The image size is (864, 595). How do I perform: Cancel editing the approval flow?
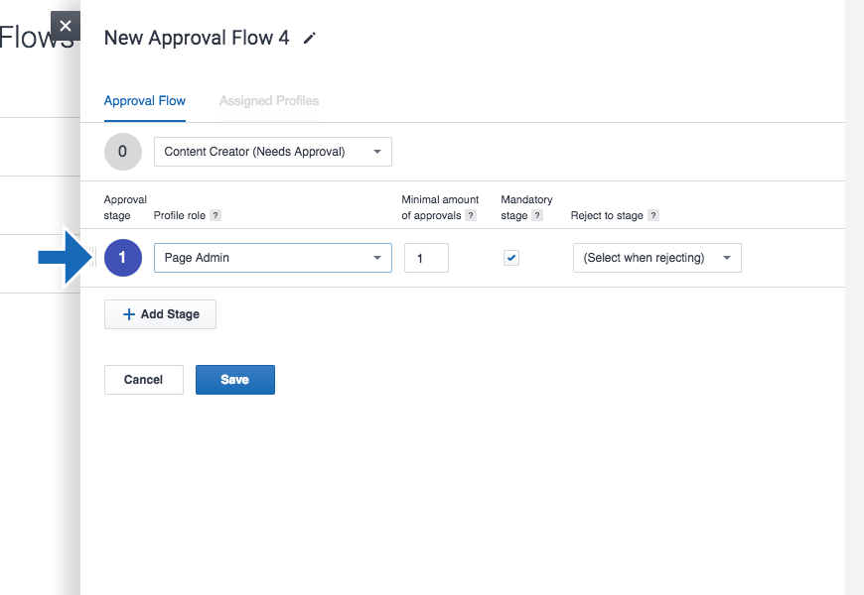144,380
